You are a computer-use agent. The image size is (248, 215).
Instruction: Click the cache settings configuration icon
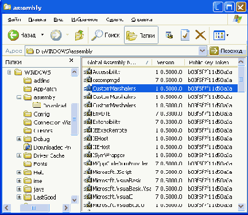point(169,35)
